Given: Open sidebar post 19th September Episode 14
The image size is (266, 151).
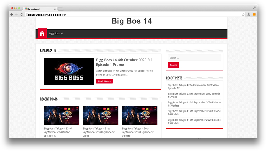Looking at the screenshot, I should pos(194,113).
